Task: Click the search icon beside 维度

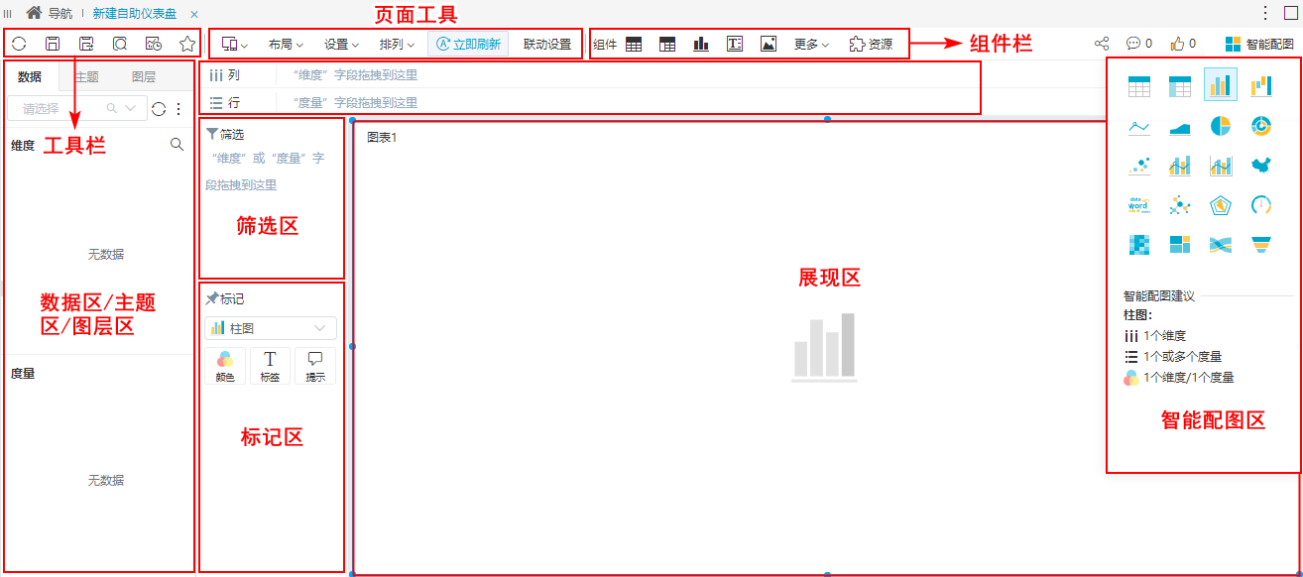Action: tap(177, 144)
